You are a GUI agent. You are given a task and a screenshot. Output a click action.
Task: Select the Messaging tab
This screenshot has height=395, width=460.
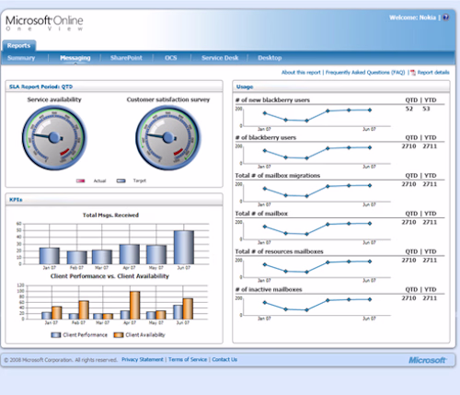[x=75, y=58]
